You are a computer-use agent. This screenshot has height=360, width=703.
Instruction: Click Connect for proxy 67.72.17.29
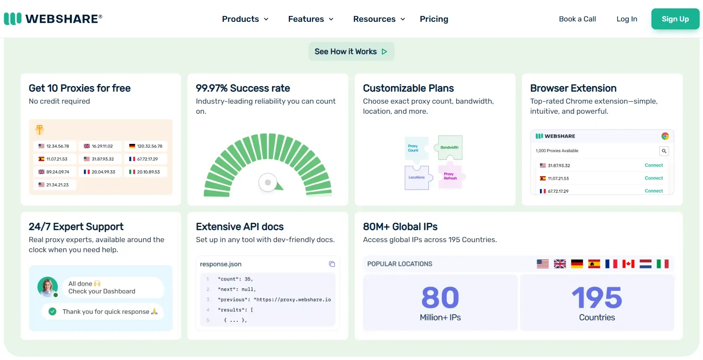(654, 191)
